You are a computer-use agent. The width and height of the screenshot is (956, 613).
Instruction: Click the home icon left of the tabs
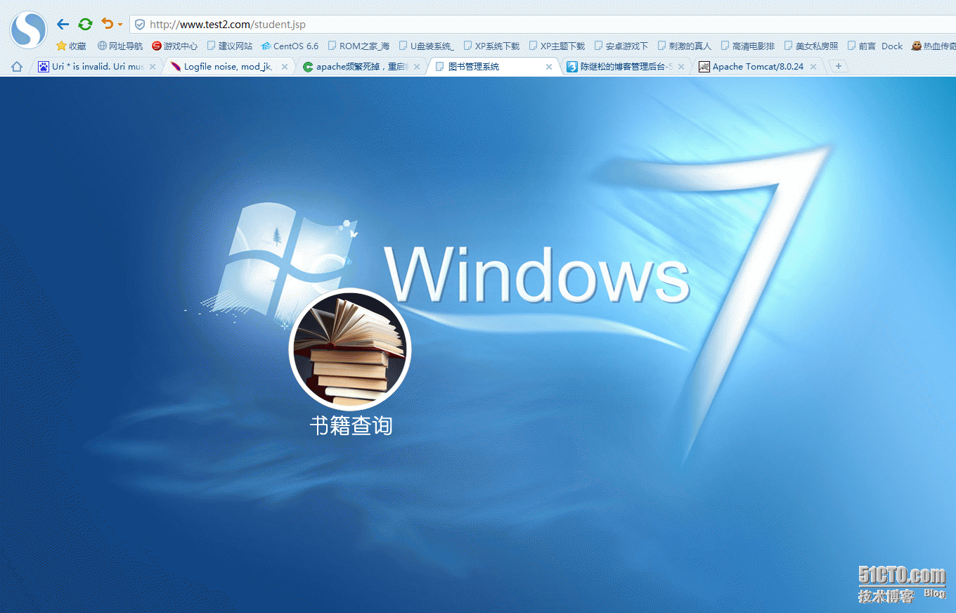click(x=17, y=67)
